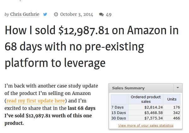
Task: Select the 15 Days row label
Action: [x=118, y=113]
